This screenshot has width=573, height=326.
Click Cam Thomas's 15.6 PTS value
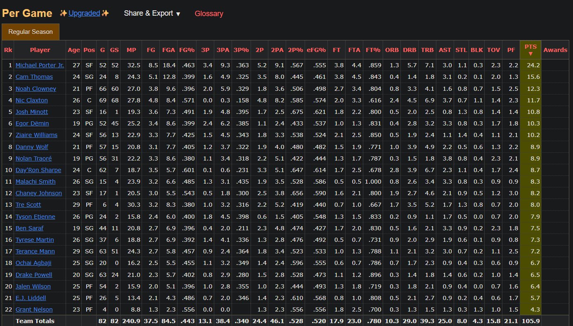click(x=533, y=77)
